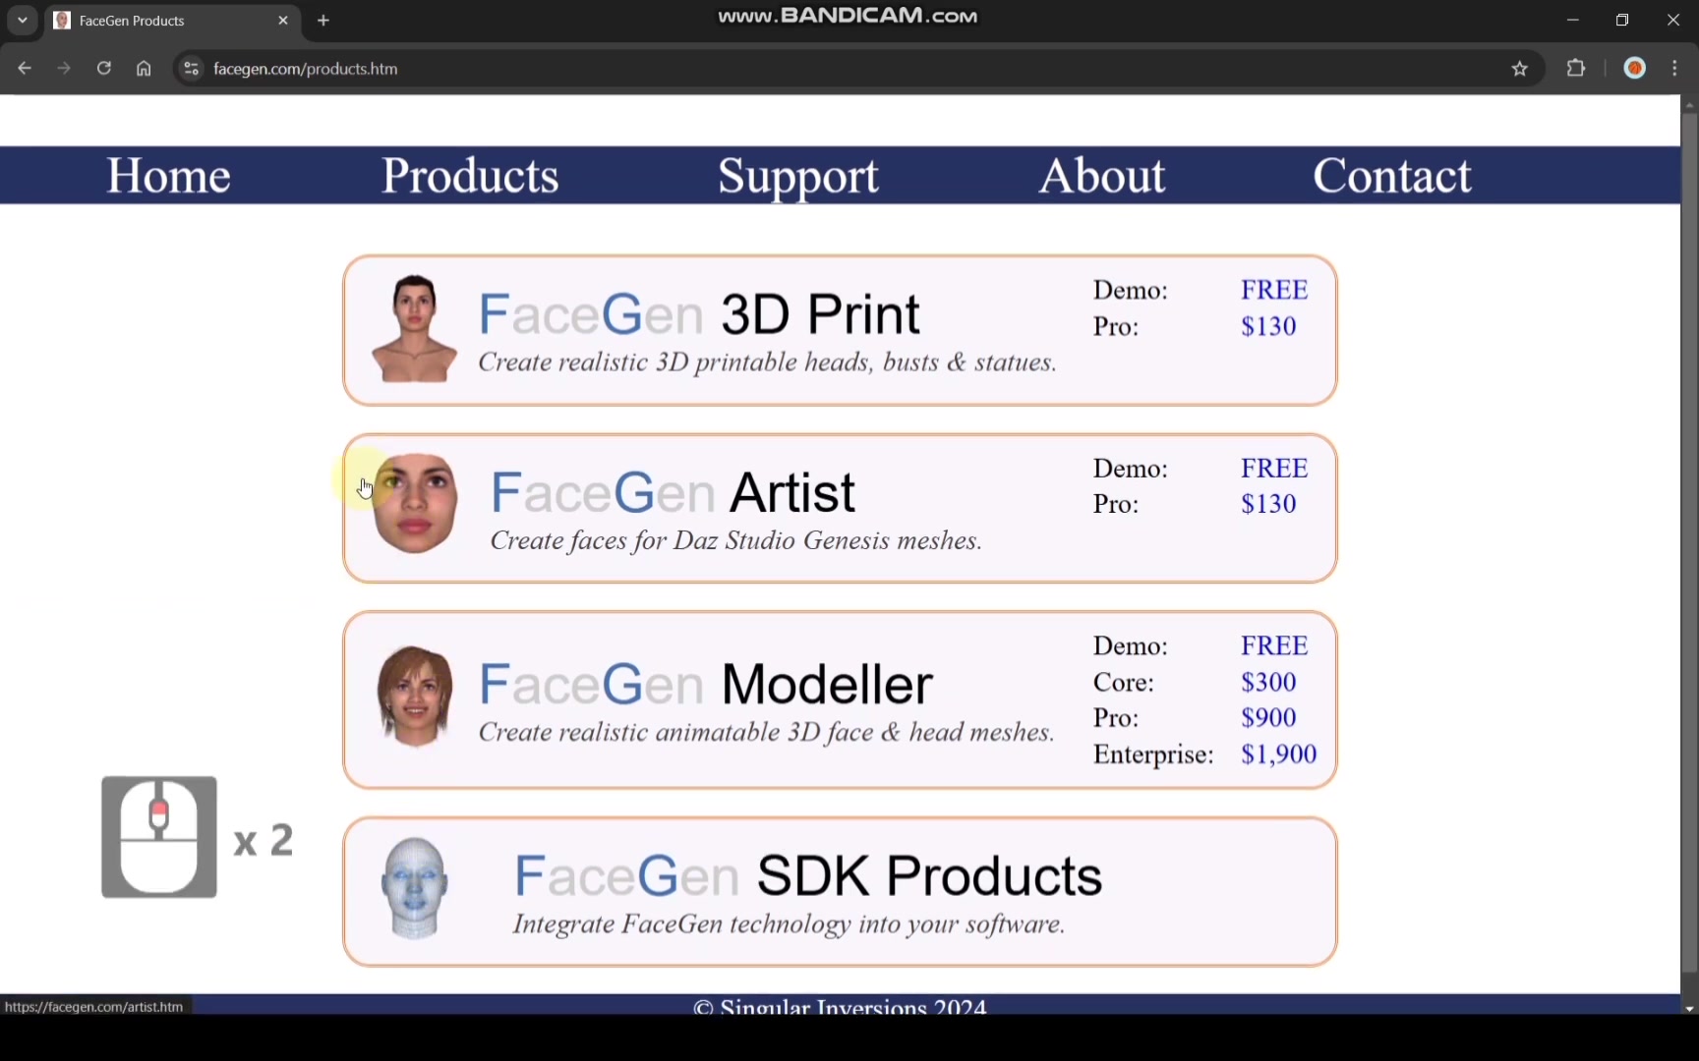This screenshot has width=1699, height=1061.
Task: Open the Chrome profile avatar
Action: click(1635, 69)
